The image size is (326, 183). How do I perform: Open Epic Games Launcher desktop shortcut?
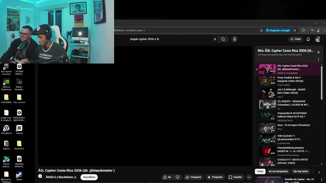[x=6, y=69]
